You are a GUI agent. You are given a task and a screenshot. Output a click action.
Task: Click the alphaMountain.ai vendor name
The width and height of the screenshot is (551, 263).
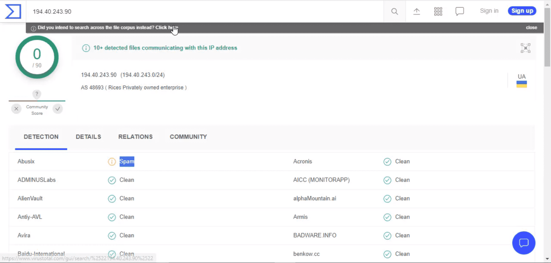[315, 198]
